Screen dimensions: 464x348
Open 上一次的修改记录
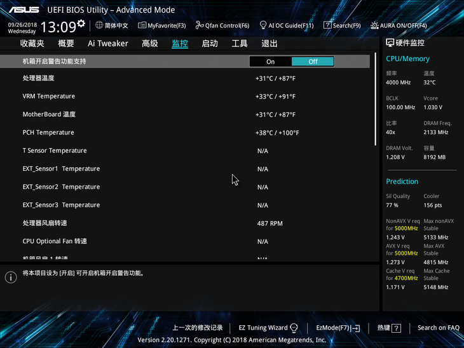pos(198,328)
